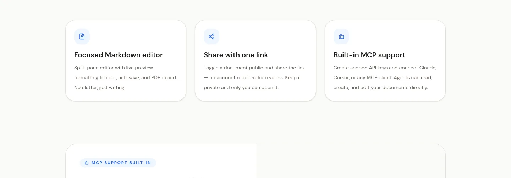The image size is (511, 178).
Task: Click the document icon above Focused Markdown editor
Action: [82, 36]
